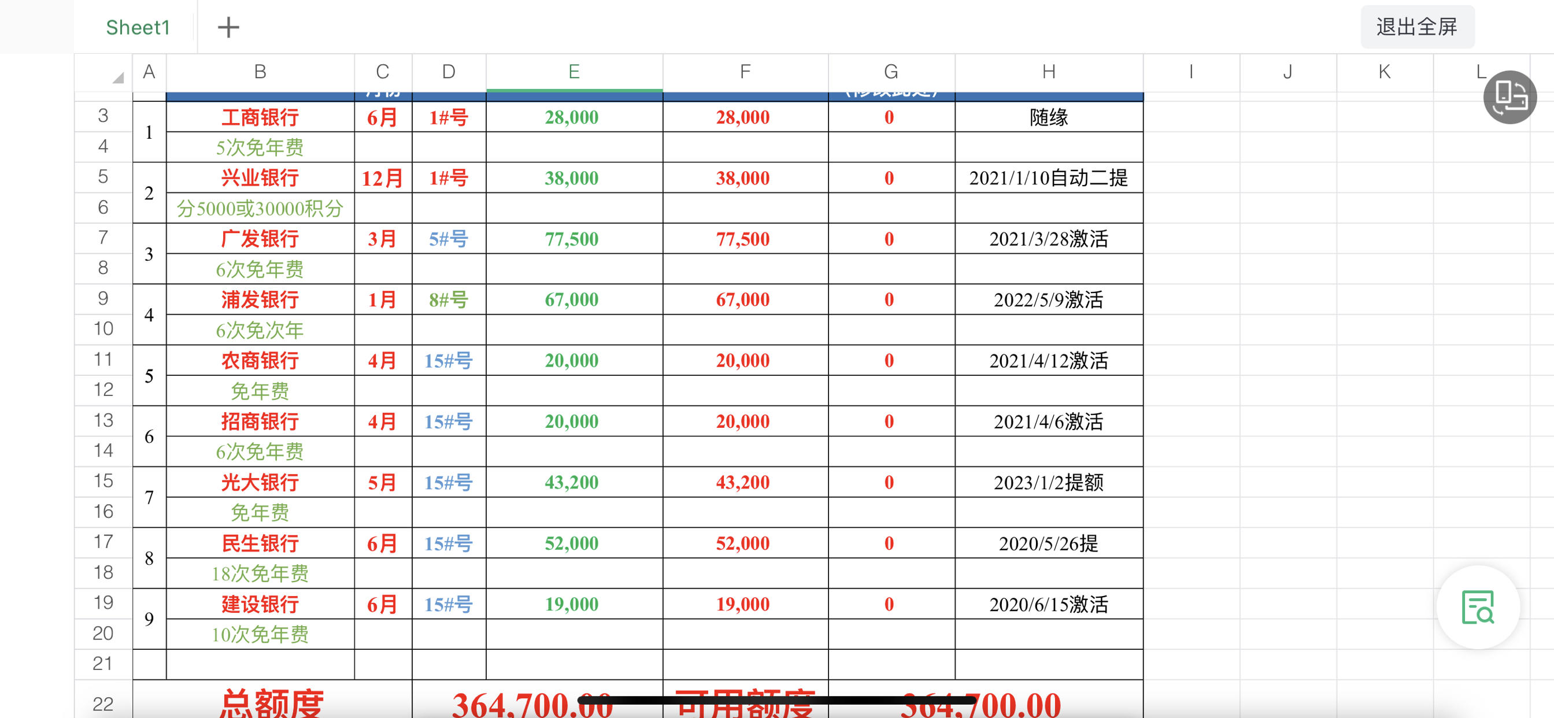Click the index number 5 merged cell
The height and width of the screenshot is (718, 1554).
(x=149, y=375)
